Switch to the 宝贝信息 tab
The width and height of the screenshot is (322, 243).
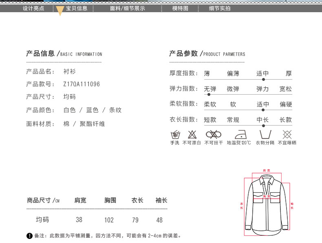click(x=77, y=8)
